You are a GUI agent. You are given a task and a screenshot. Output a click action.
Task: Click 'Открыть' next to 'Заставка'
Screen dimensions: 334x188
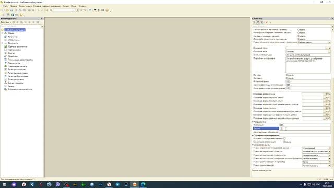point(290,78)
